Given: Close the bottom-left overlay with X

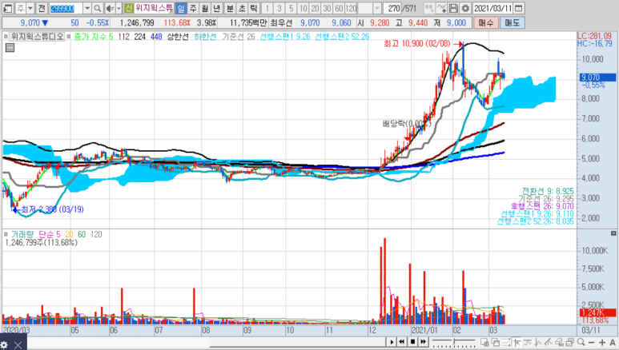Looking at the screenshot, I should [x=18, y=346].
